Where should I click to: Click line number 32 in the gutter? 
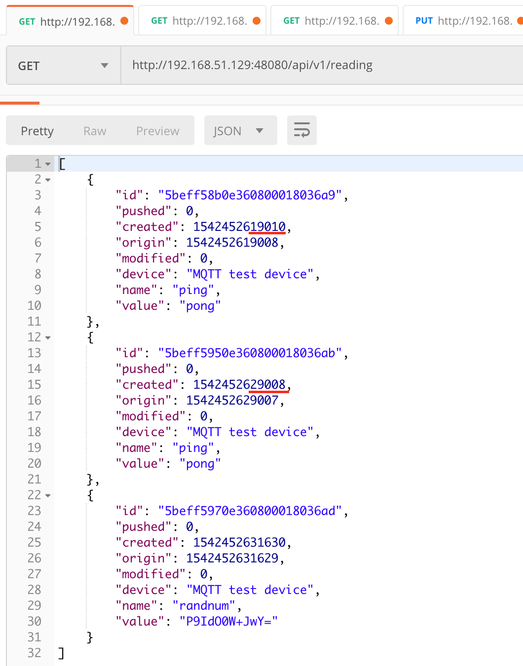(x=34, y=653)
